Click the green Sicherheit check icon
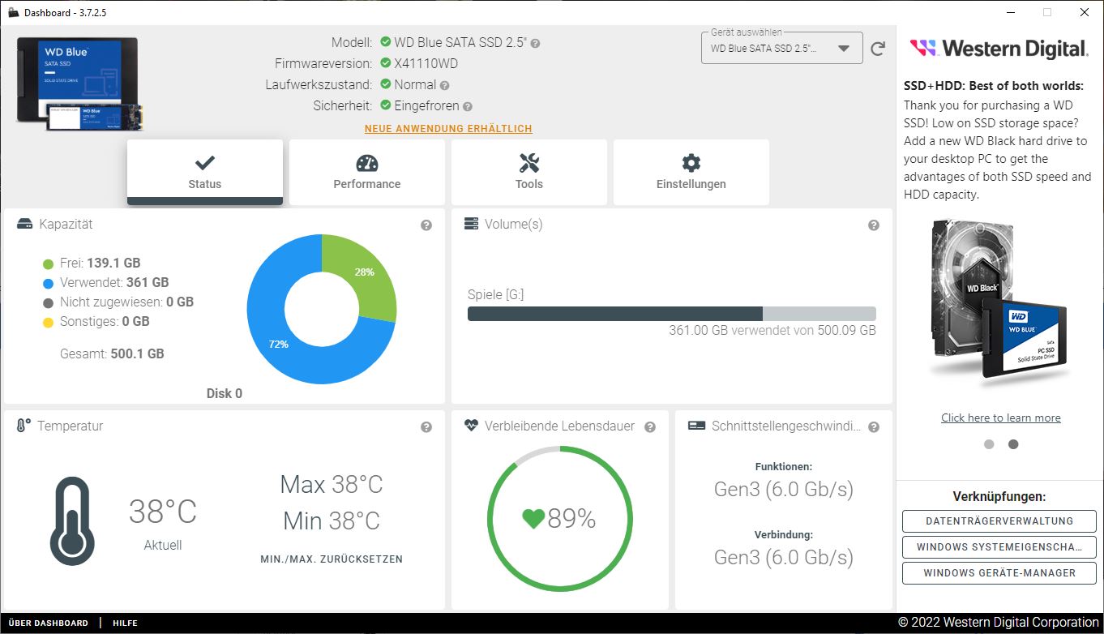Screen dimensions: 1104x634 coord(386,105)
